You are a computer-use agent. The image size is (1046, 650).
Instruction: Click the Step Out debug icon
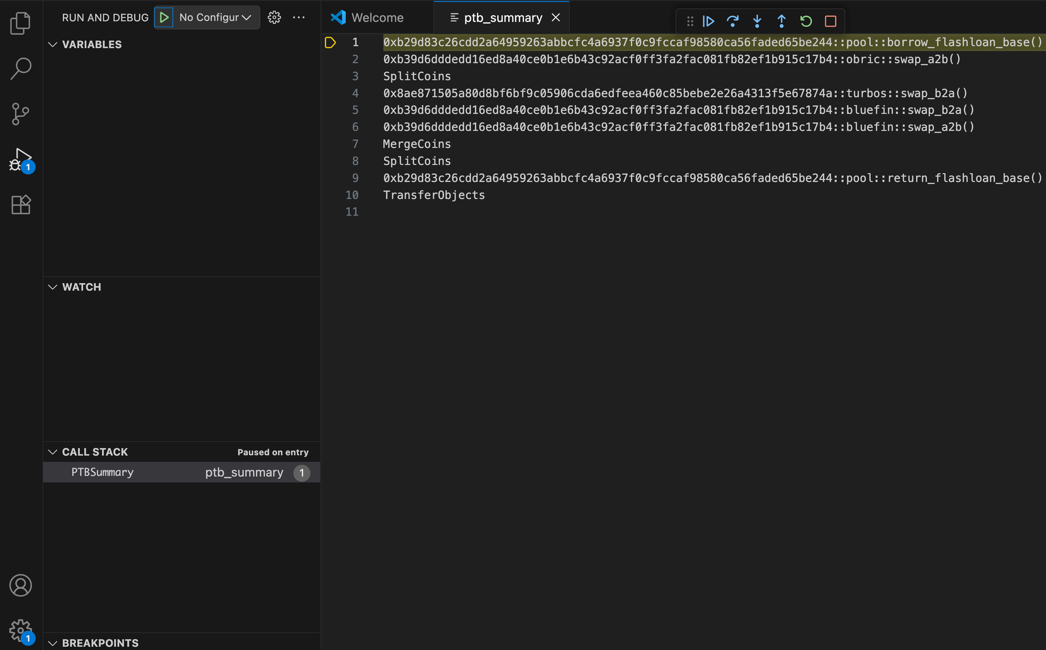coord(781,21)
